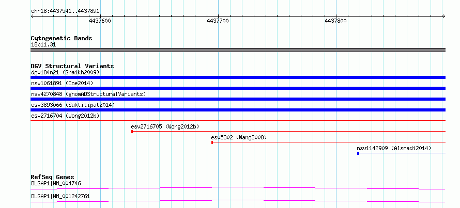The width and height of the screenshot is (460, 208).
Task: Open variant esv2716704 (Wong2012b) label
Action: coord(65,116)
